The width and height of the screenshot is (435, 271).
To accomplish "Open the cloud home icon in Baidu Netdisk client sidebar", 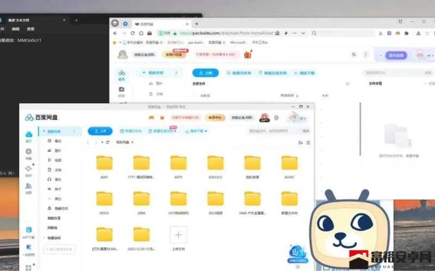I will pos(29,134).
